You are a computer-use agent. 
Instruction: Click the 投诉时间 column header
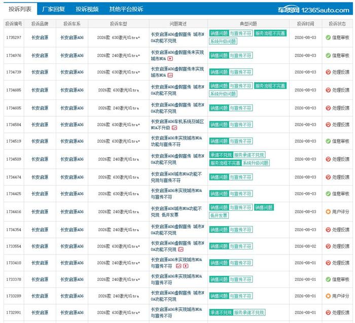click(x=305, y=24)
